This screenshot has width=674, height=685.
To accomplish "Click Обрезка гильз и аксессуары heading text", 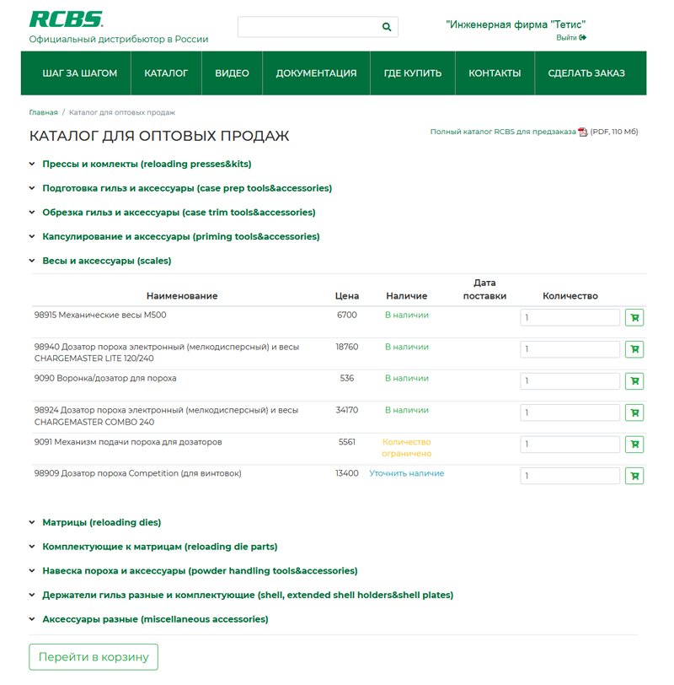I will (179, 213).
